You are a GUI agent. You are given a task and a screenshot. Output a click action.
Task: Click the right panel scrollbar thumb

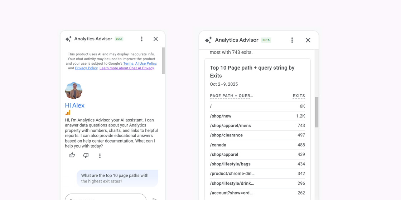click(x=317, y=112)
